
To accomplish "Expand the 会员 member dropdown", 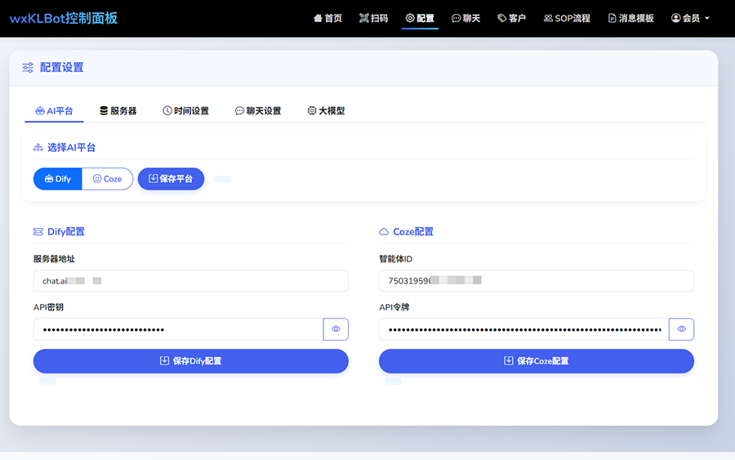I will tap(690, 18).
